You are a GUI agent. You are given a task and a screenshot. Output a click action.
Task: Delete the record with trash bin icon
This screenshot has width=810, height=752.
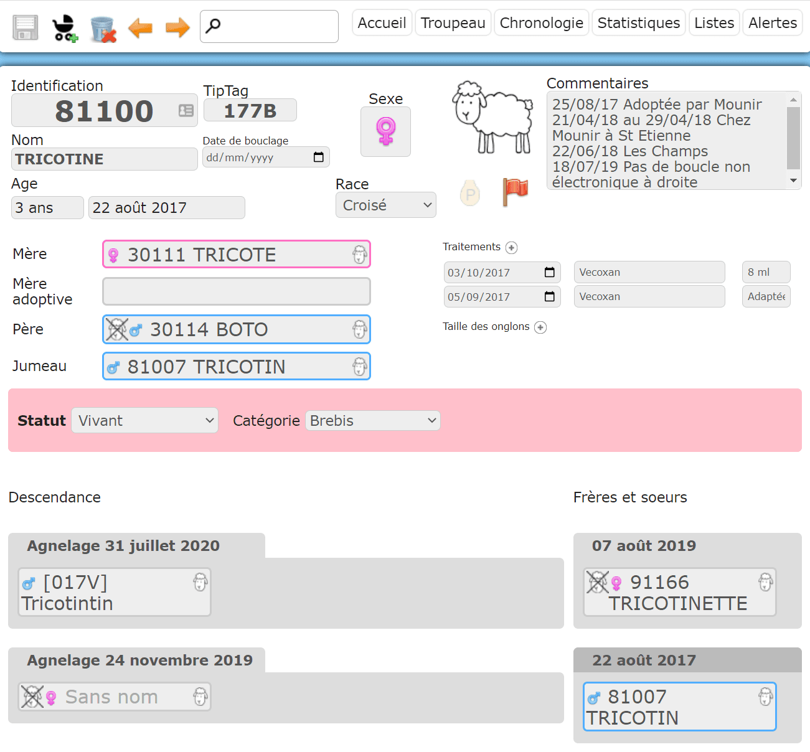click(103, 29)
